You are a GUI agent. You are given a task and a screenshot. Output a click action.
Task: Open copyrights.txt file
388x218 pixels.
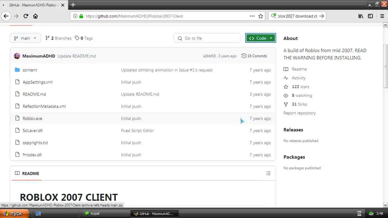coord(35,143)
